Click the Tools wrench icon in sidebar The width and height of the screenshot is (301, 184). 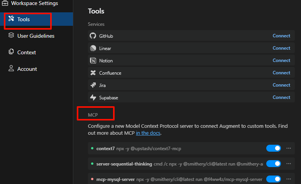11,18
